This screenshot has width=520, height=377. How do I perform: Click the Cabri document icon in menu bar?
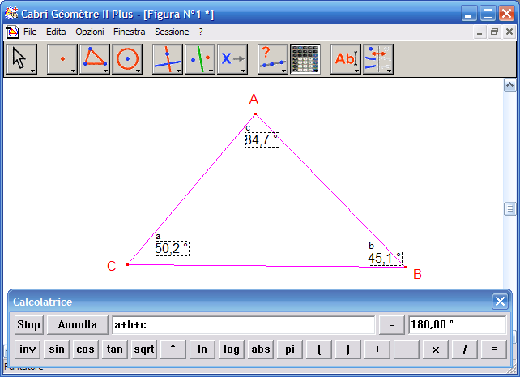12,32
